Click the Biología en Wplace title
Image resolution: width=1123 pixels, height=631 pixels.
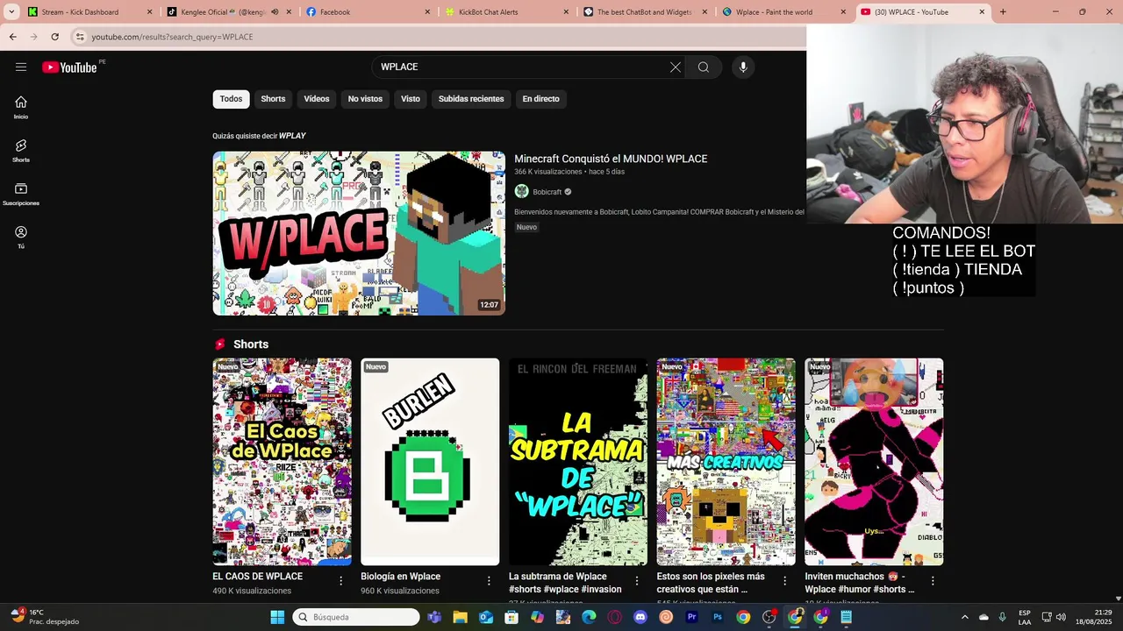point(400,577)
